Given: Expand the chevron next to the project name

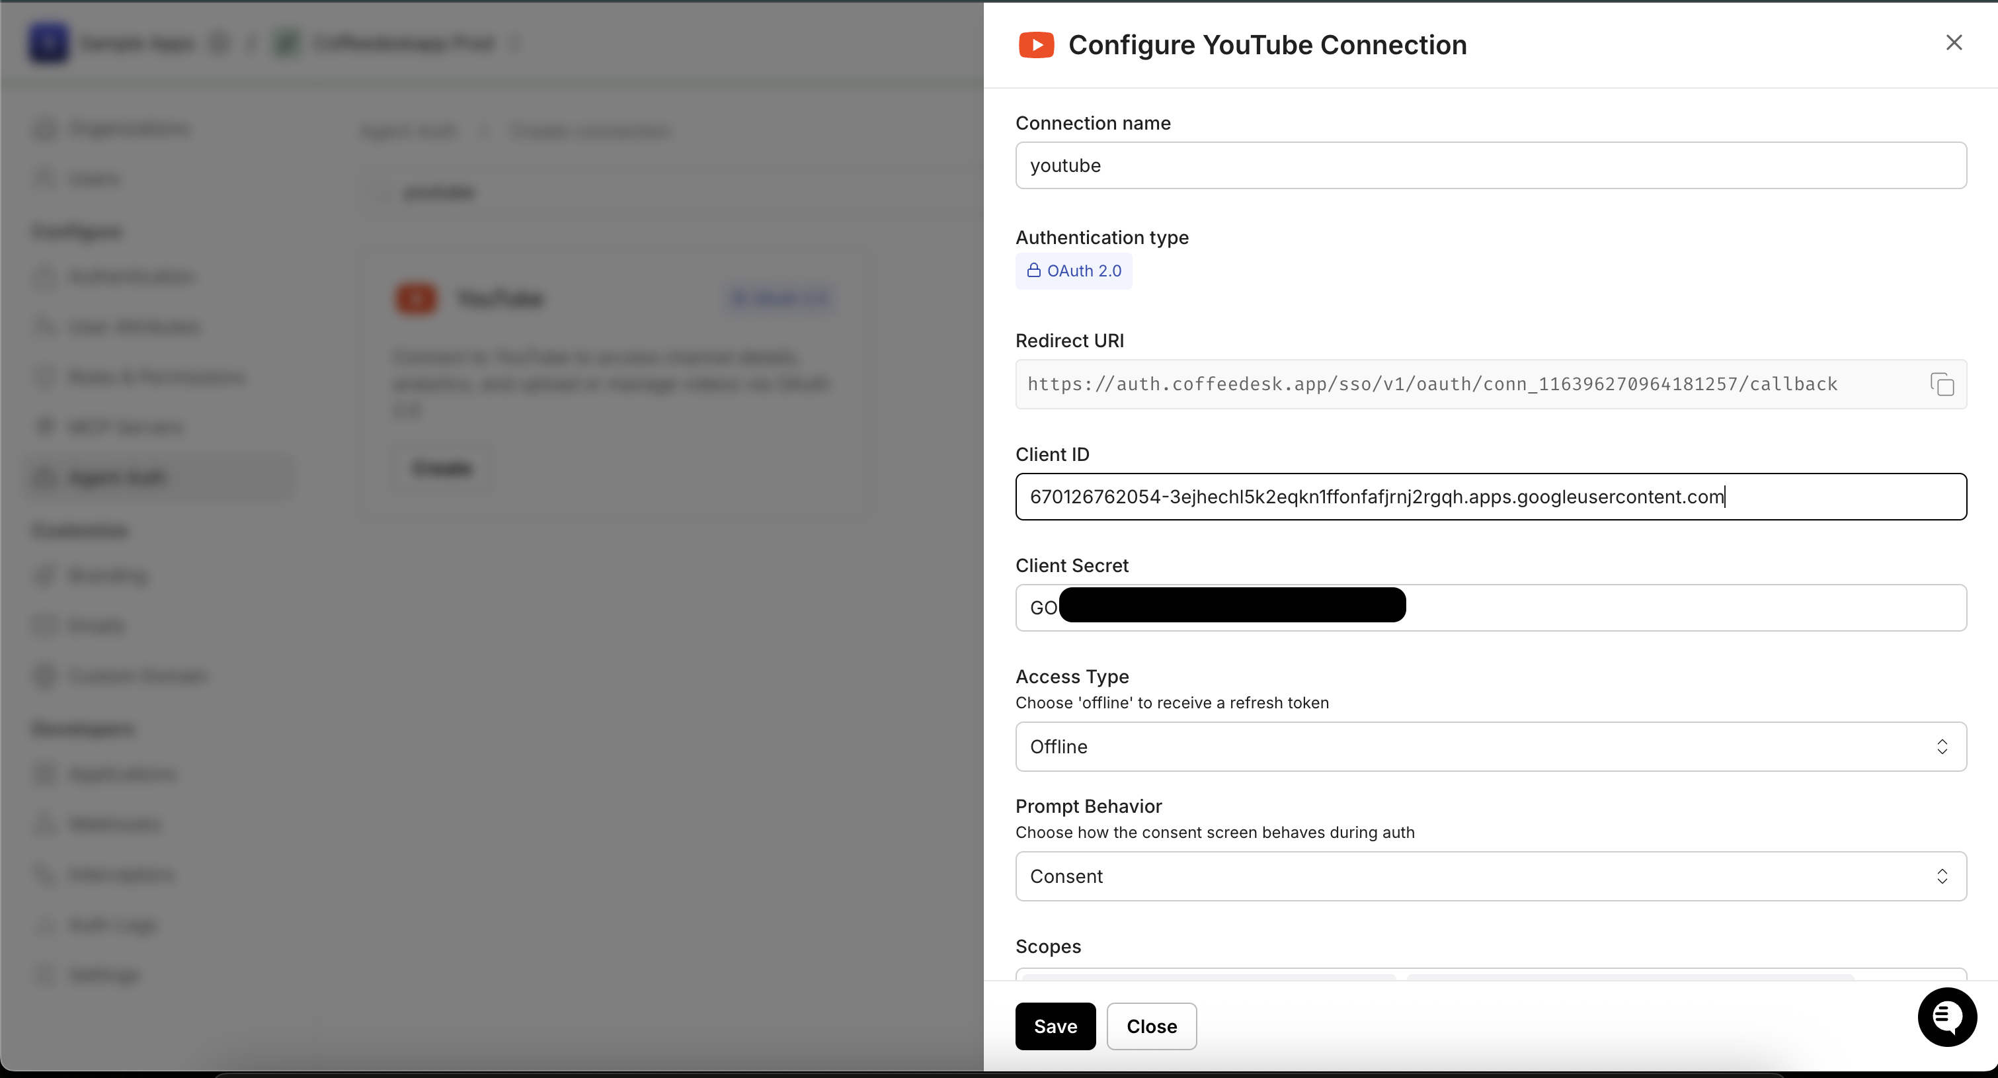Looking at the screenshot, I should coord(516,44).
